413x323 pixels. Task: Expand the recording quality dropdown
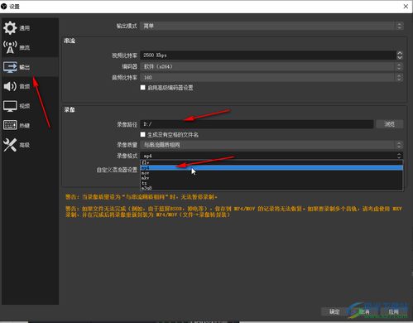(x=271, y=145)
